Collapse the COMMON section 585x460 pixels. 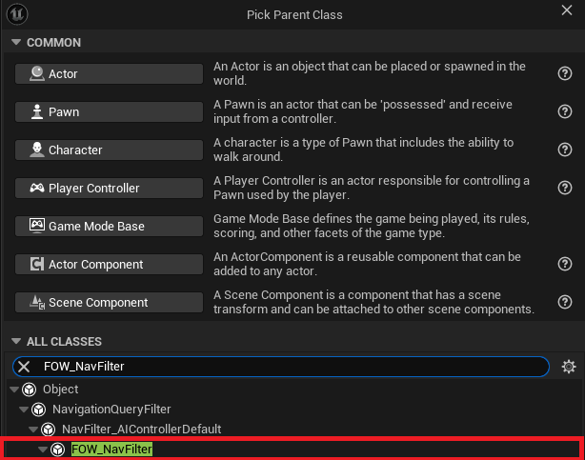(x=16, y=42)
